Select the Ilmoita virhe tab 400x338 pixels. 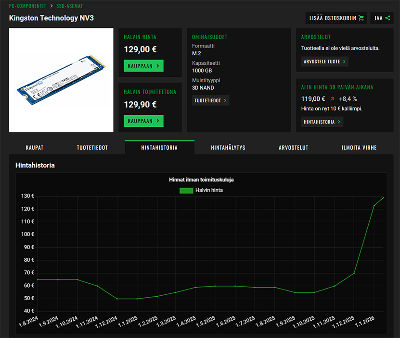coord(359,147)
